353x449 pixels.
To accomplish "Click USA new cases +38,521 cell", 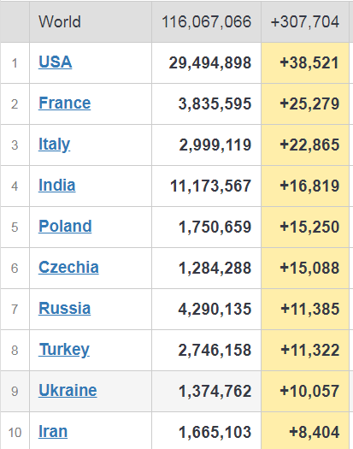I will [305, 63].
